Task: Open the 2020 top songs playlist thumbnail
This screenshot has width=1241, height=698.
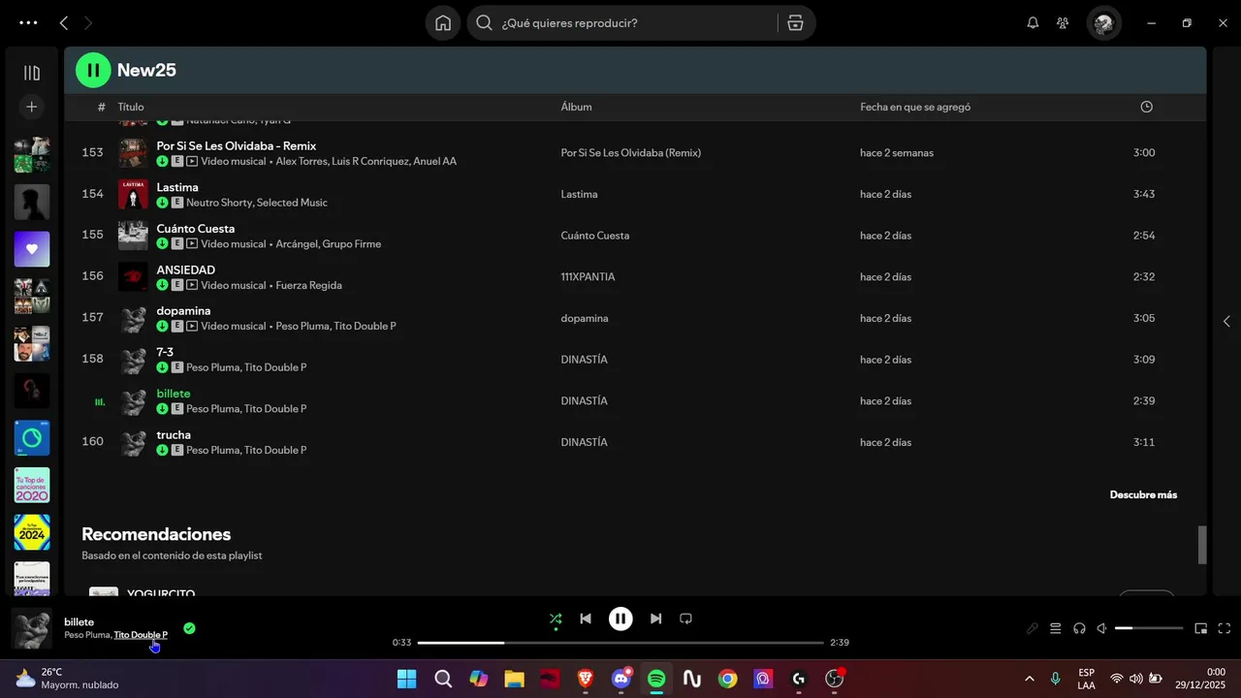Action: [32, 485]
